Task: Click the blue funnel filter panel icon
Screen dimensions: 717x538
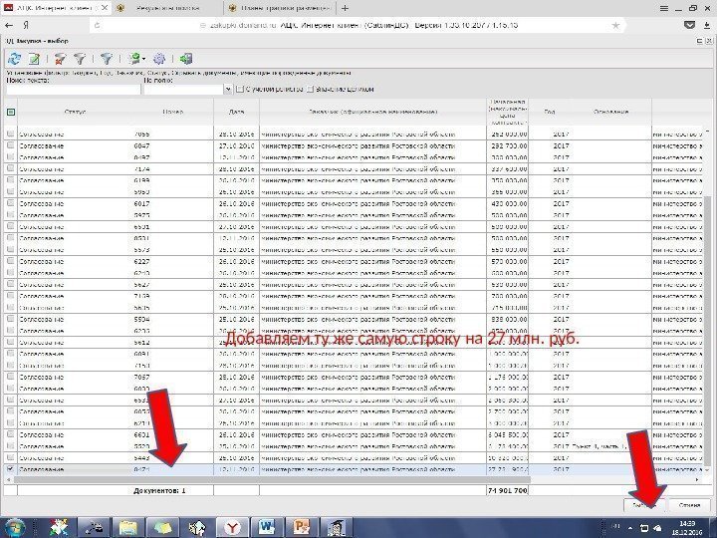Action: [107, 59]
